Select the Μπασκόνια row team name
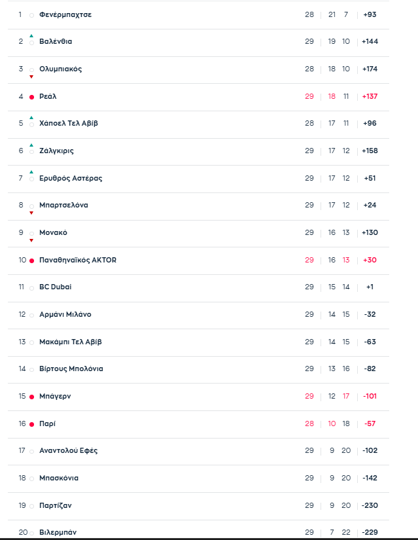This screenshot has height=540, width=418. (x=59, y=478)
